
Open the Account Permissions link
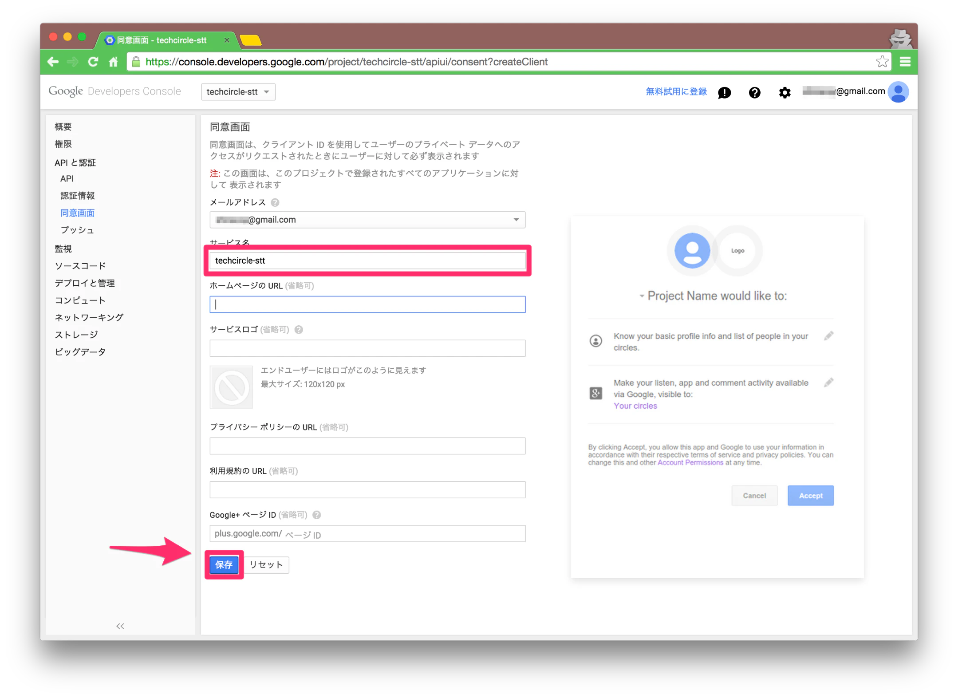pyautogui.click(x=690, y=462)
